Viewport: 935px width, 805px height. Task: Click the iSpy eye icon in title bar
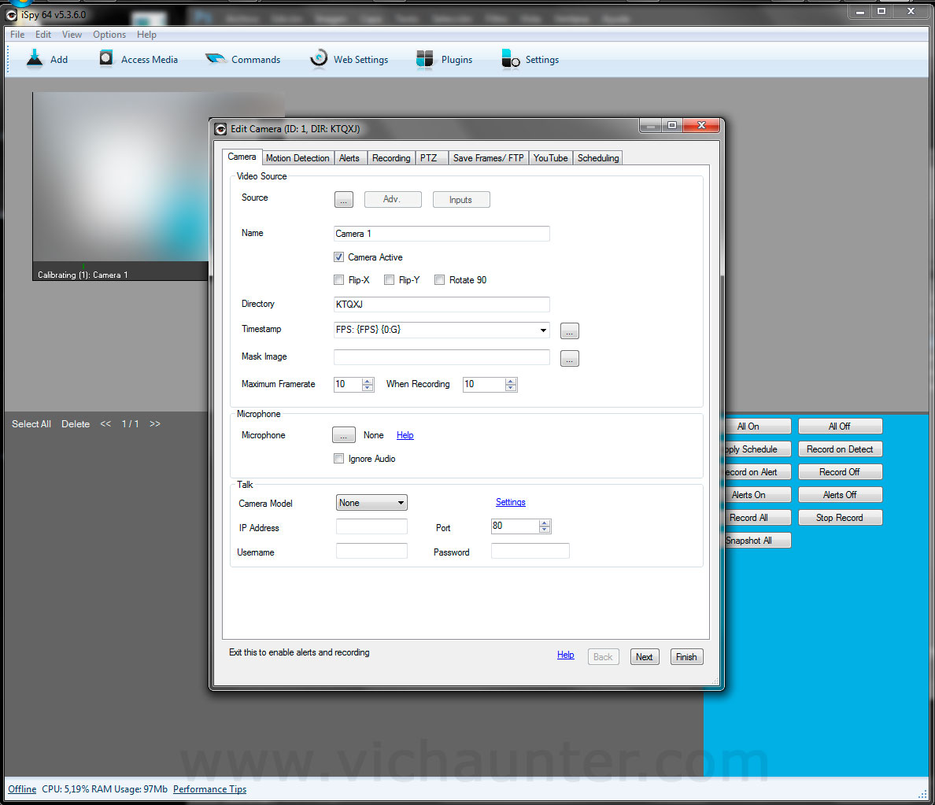11,15
